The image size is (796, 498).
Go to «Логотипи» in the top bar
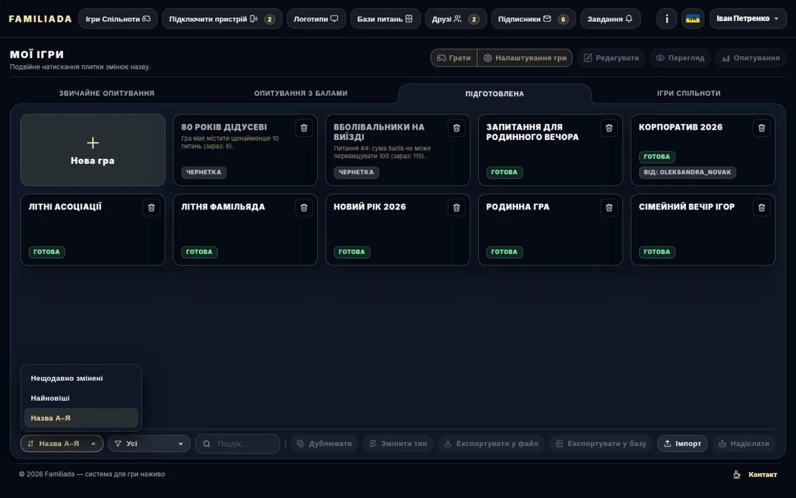316,19
